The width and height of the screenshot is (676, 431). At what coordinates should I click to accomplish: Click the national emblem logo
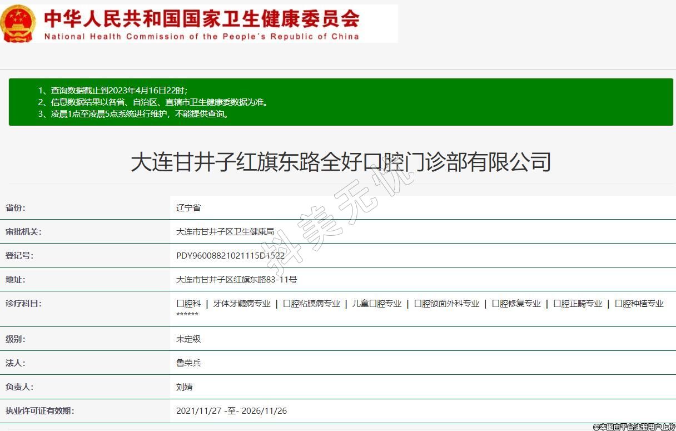[x=18, y=23]
